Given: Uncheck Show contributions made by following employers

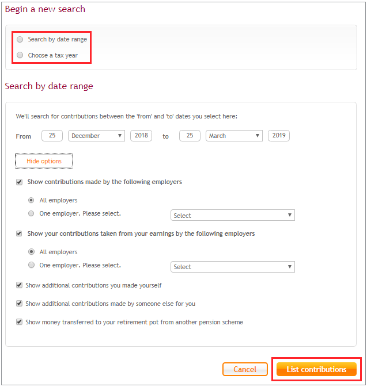Looking at the screenshot, I should 19,182.
